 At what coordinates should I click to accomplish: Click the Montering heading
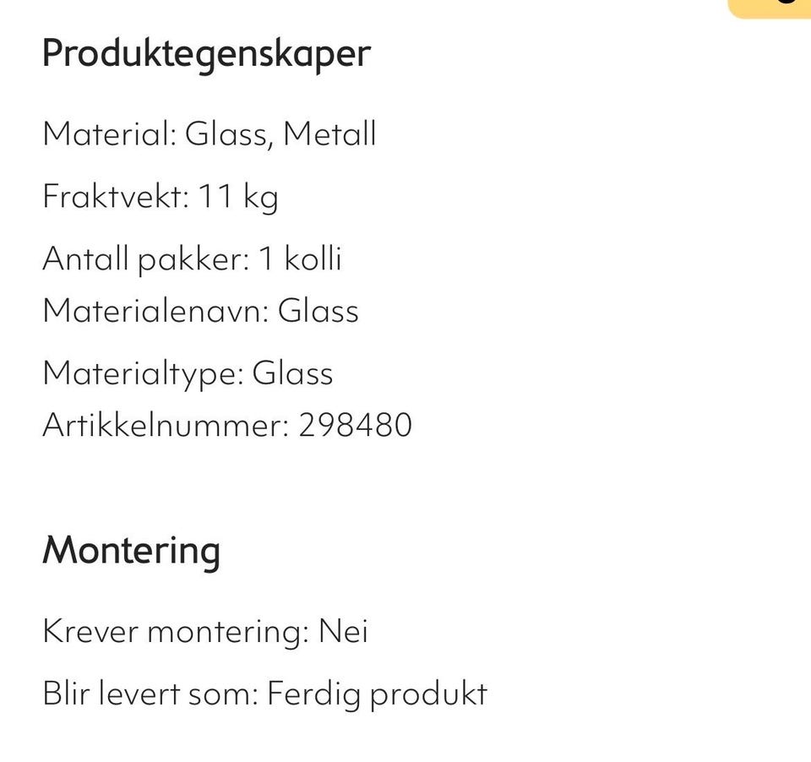(x=131, y=550)
